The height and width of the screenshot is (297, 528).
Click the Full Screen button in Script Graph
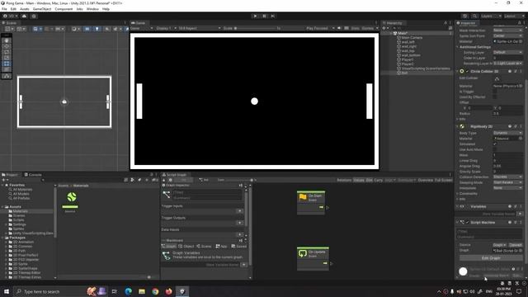tap(444, 180)
